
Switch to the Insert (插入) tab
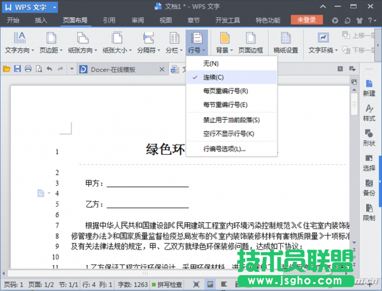[x=41, y=20]
